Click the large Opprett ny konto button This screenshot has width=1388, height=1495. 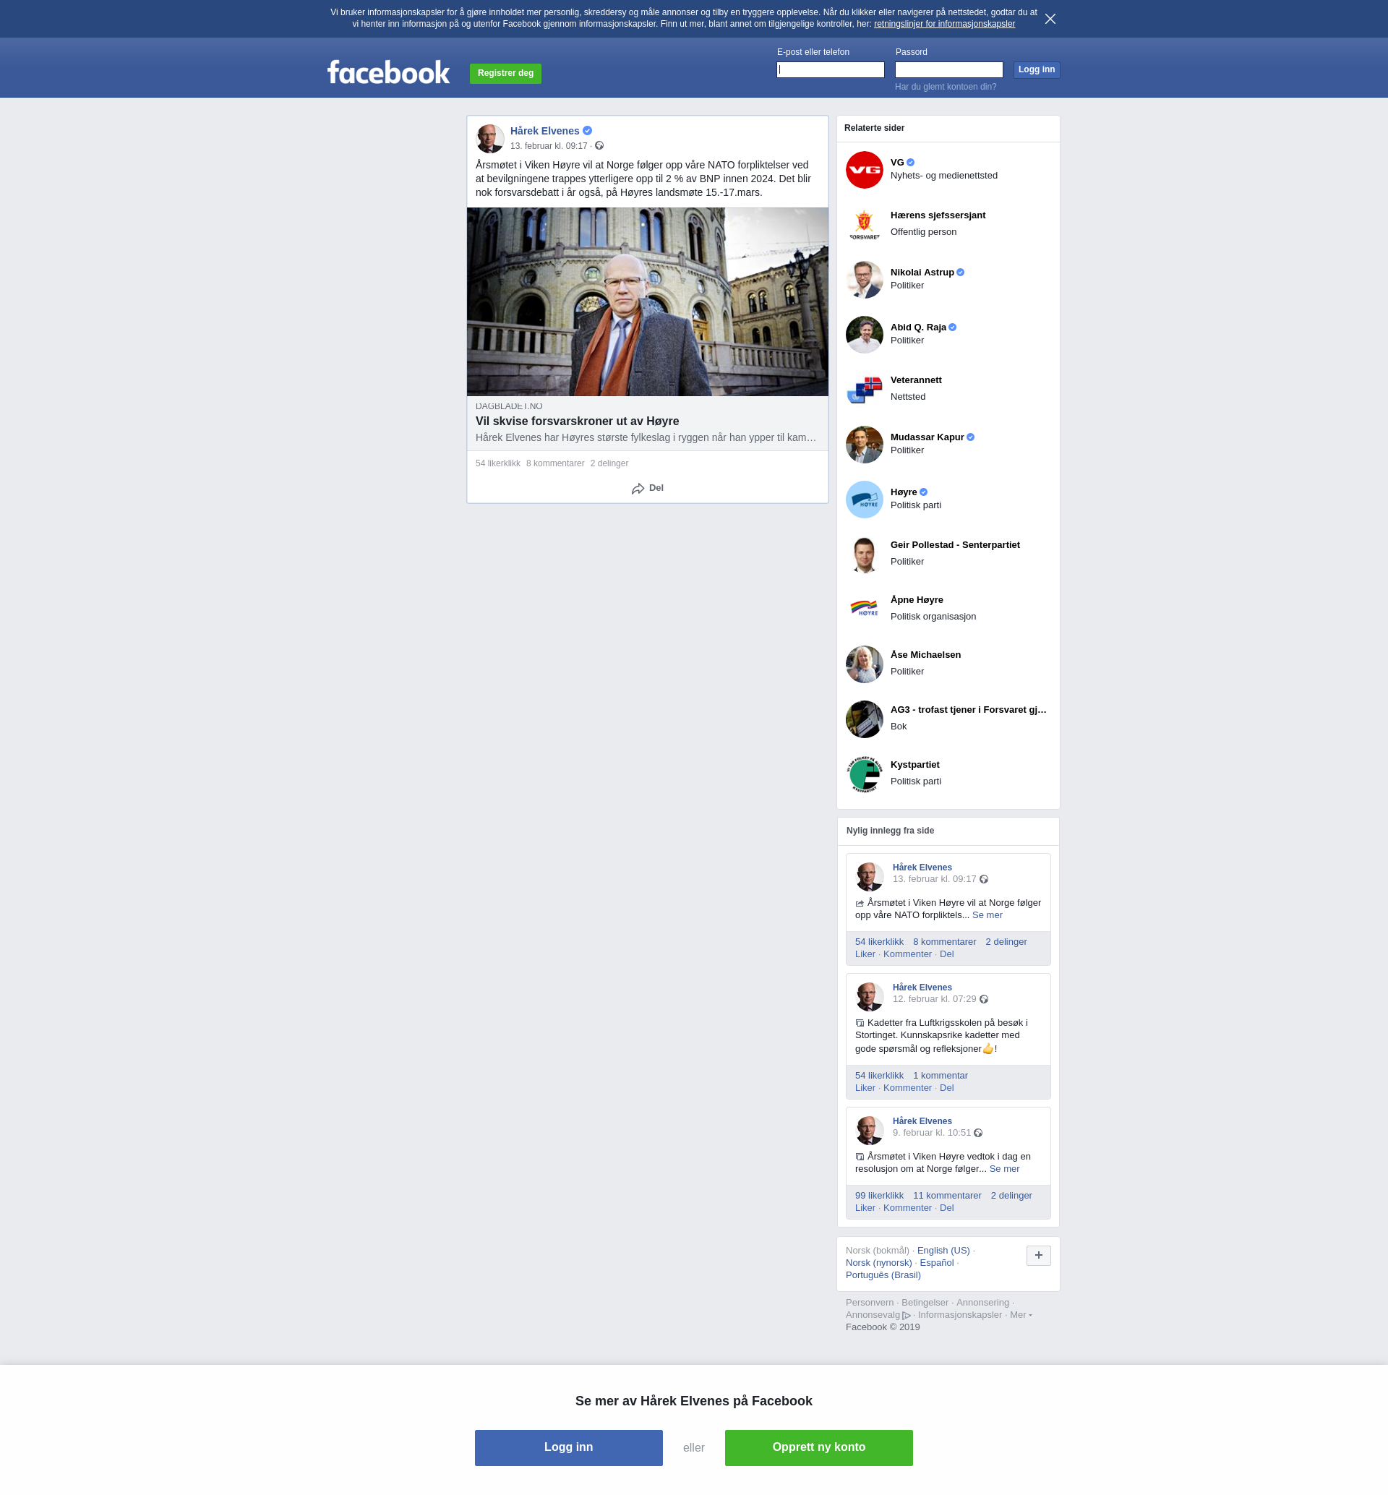coord(818,1447)
